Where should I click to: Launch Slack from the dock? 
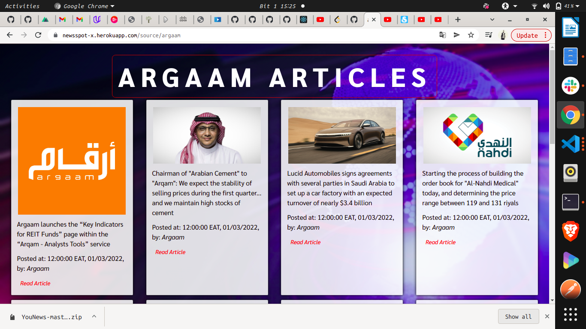571,86
